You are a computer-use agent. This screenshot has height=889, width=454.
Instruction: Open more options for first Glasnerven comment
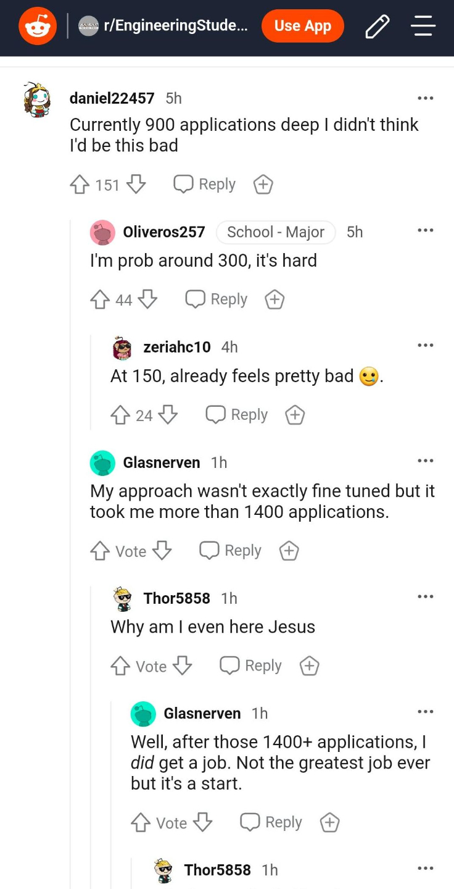(425, 461)
